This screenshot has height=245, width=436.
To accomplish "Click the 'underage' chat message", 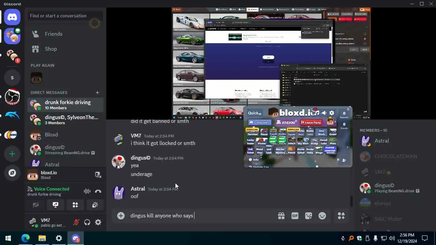I will click(x=141, y=174).
